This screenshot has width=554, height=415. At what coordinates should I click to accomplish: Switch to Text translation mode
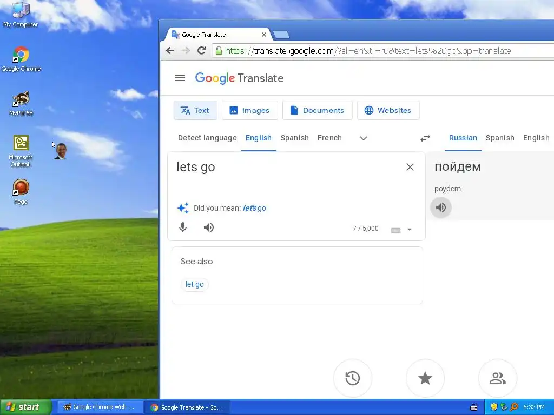click(195, 110)
